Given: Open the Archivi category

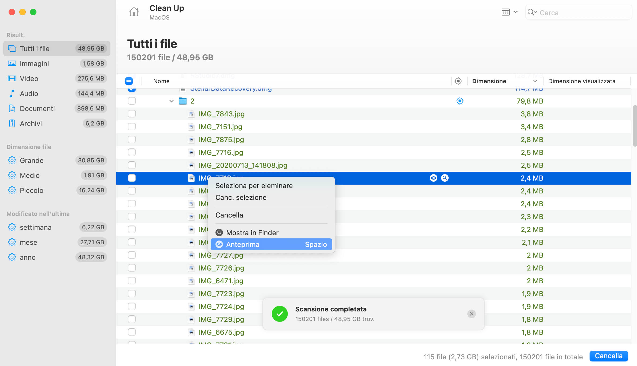Looking at the screenshot, I should [57, 123].
